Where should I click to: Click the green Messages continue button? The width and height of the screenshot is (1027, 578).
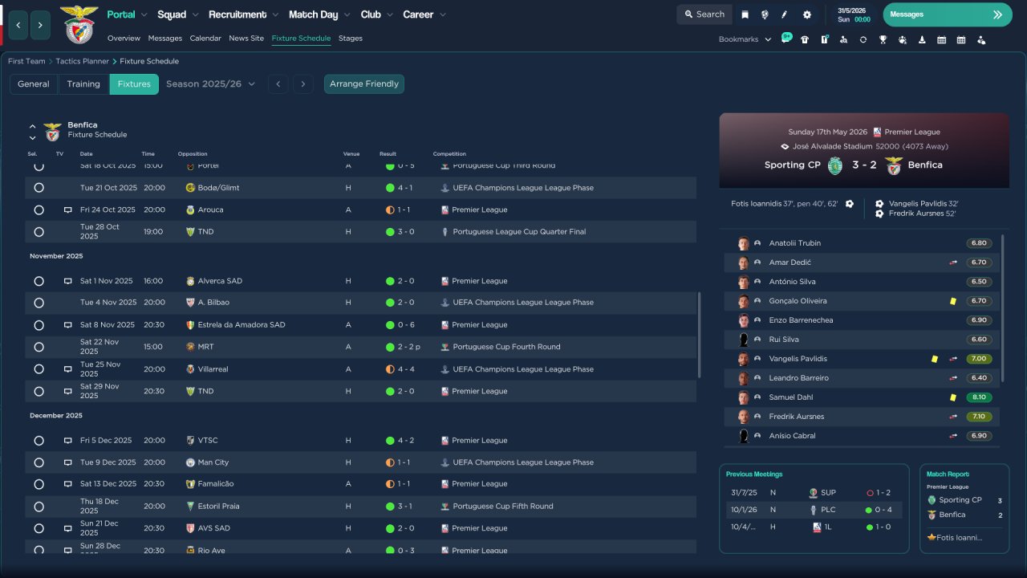tap(948, 14)
